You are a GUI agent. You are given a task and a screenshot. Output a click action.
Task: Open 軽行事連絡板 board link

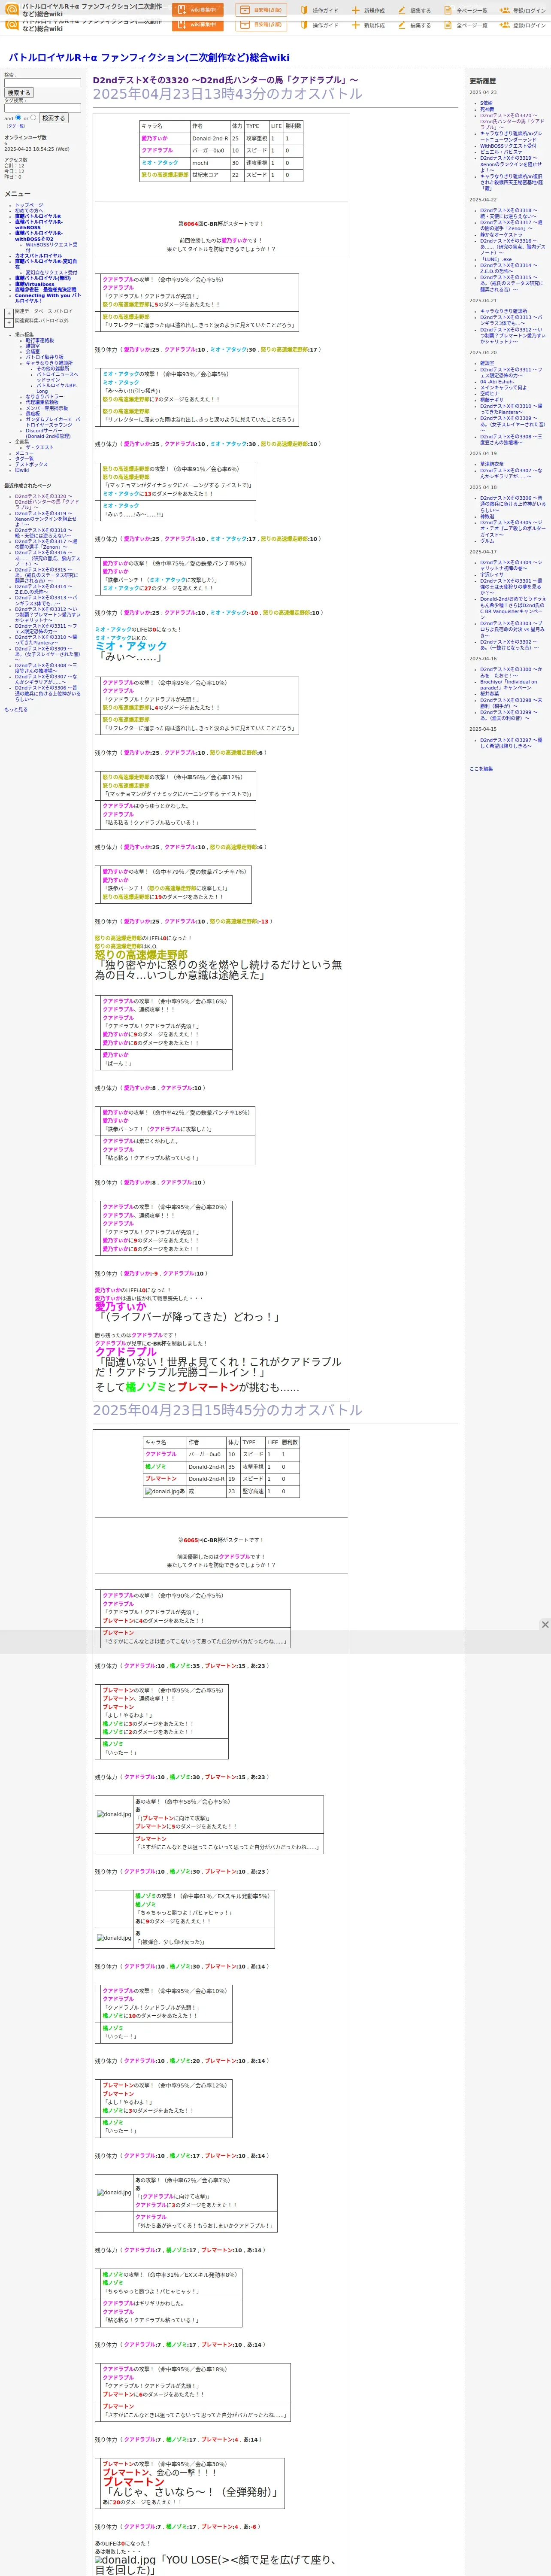click(40, 340)
